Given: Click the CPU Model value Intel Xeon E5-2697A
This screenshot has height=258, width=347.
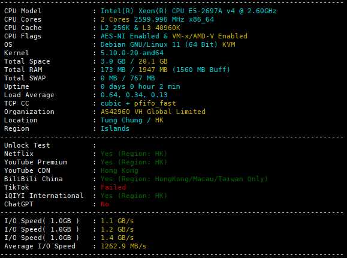Looking at the screenshot, I should (x=189, y=11).
